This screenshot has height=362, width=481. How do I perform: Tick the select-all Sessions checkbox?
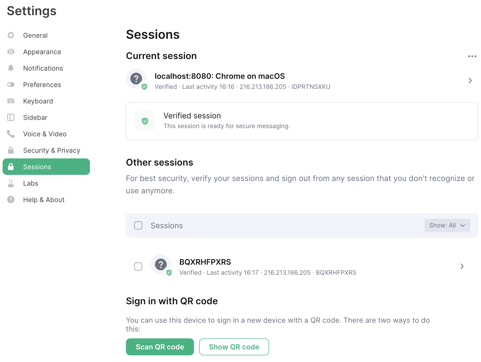[138, 225]
